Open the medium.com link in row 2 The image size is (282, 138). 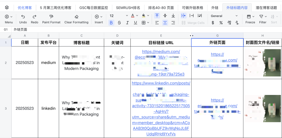click(161, 63)
